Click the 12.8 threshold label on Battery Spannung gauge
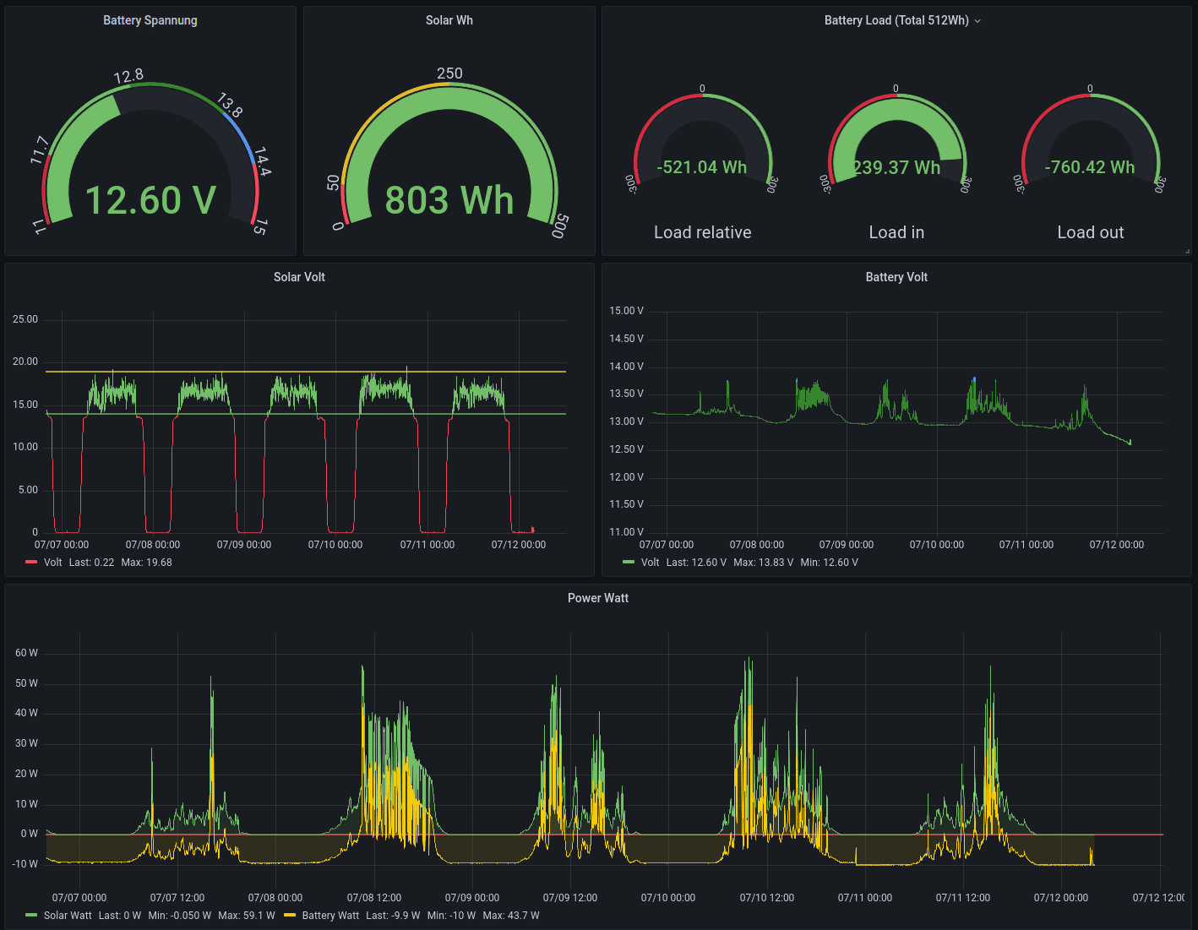The image size is (1198, 930). 128,77
